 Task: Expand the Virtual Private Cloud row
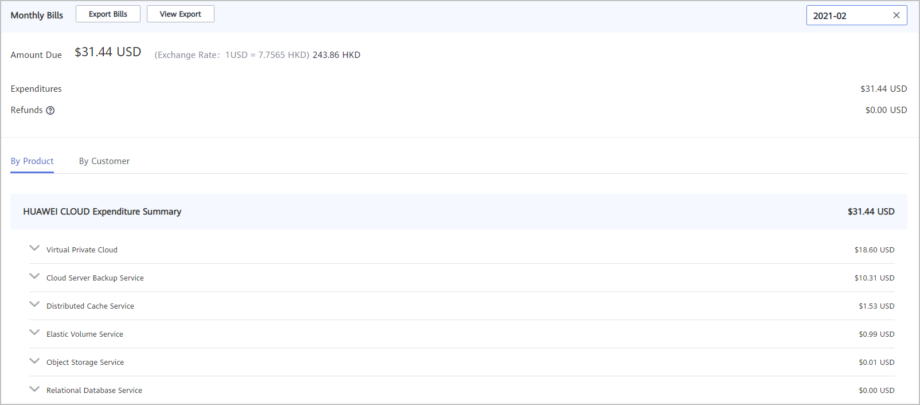point(34,248)
